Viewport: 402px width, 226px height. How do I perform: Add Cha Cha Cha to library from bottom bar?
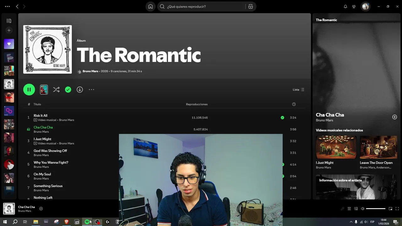click(41, 209)
